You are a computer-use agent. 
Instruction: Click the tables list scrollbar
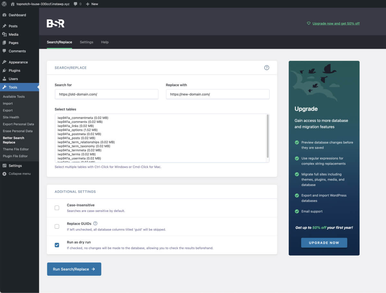click(x=267, y=136)
